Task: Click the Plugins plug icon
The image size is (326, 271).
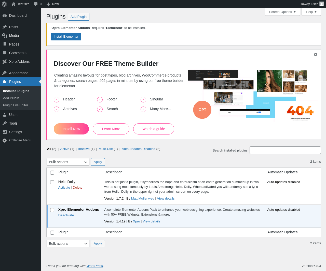Action: click(5, 82)
